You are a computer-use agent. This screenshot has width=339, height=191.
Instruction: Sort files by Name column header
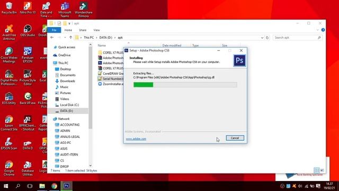[102, 46]
